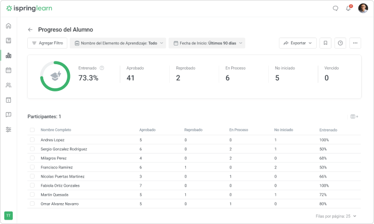The height and width of the screenshot is (224, 374).
Task: Click the bookmark save report icon
Action: pos(325,43)
